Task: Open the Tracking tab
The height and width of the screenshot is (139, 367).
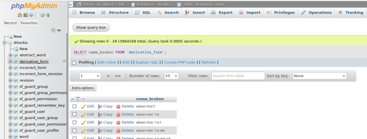Action: coord(351,13)
